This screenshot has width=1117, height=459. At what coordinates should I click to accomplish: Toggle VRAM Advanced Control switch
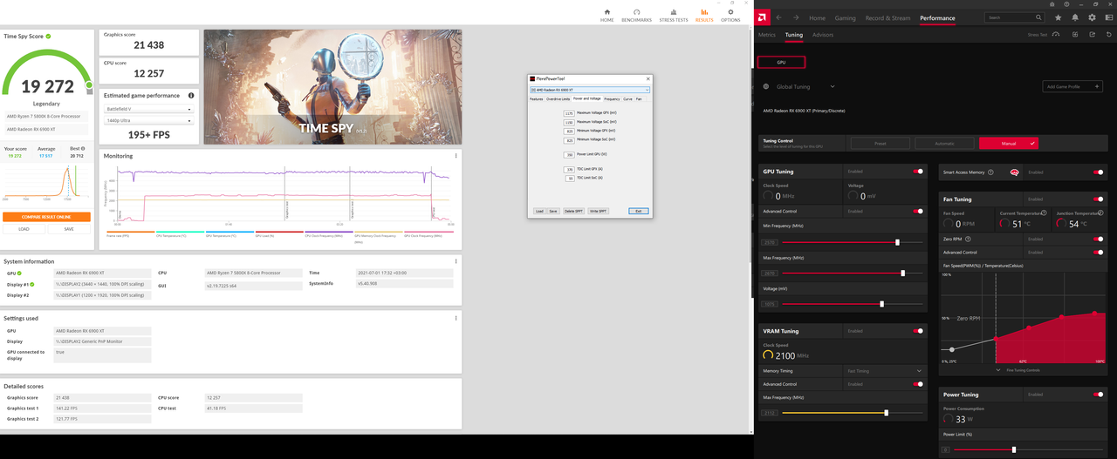918,384
